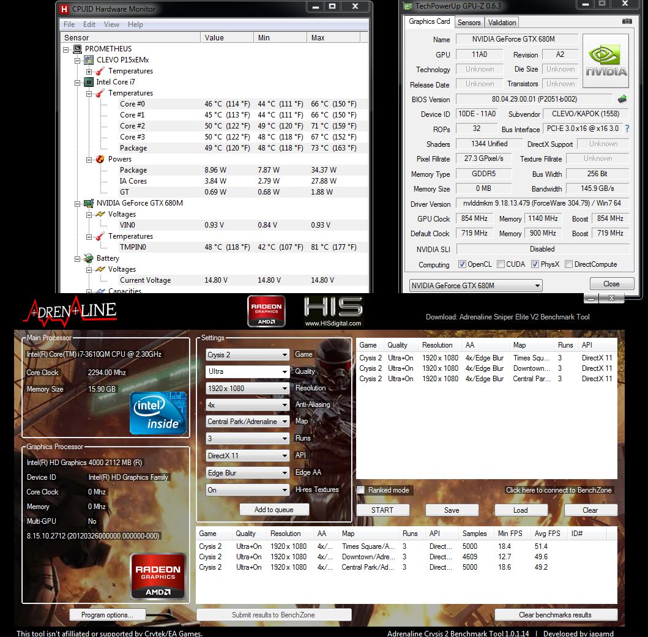648x637 pixels.
Task: Select the Graphics Card tab in GPU-Z
Action: (429, 21)
